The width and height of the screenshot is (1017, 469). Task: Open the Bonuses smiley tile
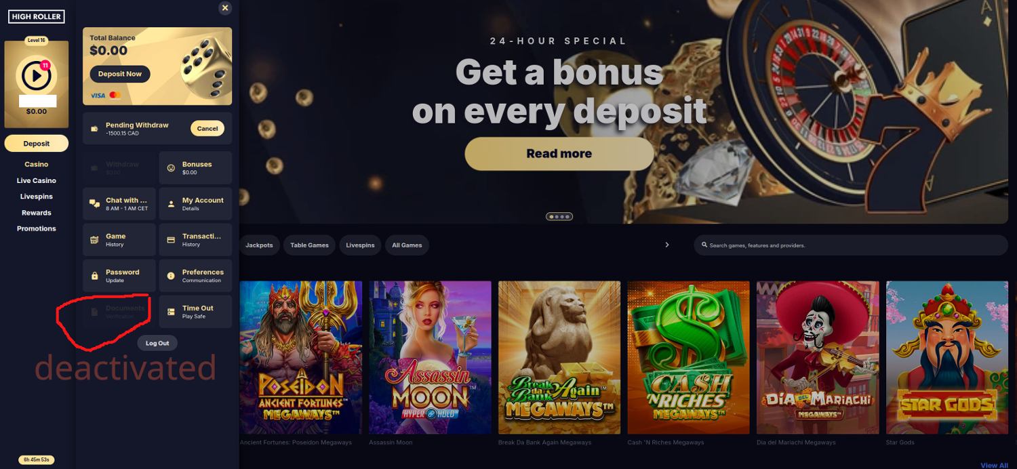click(x=195, y=167)
